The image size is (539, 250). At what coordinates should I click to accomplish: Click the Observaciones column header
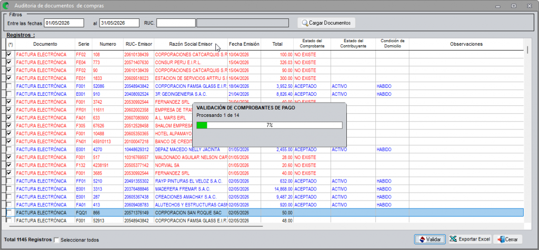466,44
